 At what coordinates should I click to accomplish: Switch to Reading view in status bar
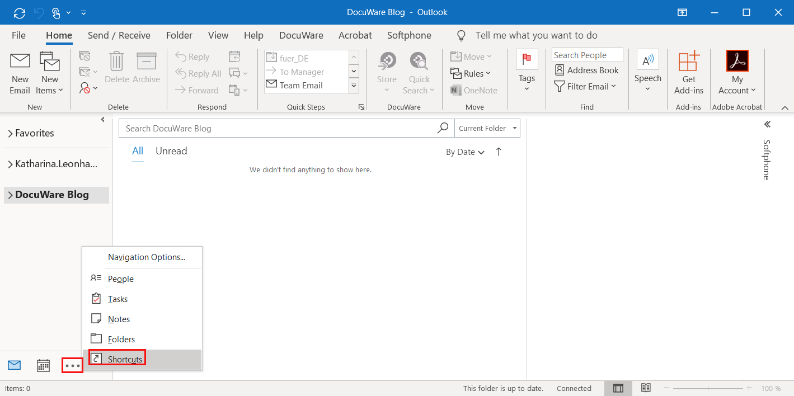click(x=646, y=388)
